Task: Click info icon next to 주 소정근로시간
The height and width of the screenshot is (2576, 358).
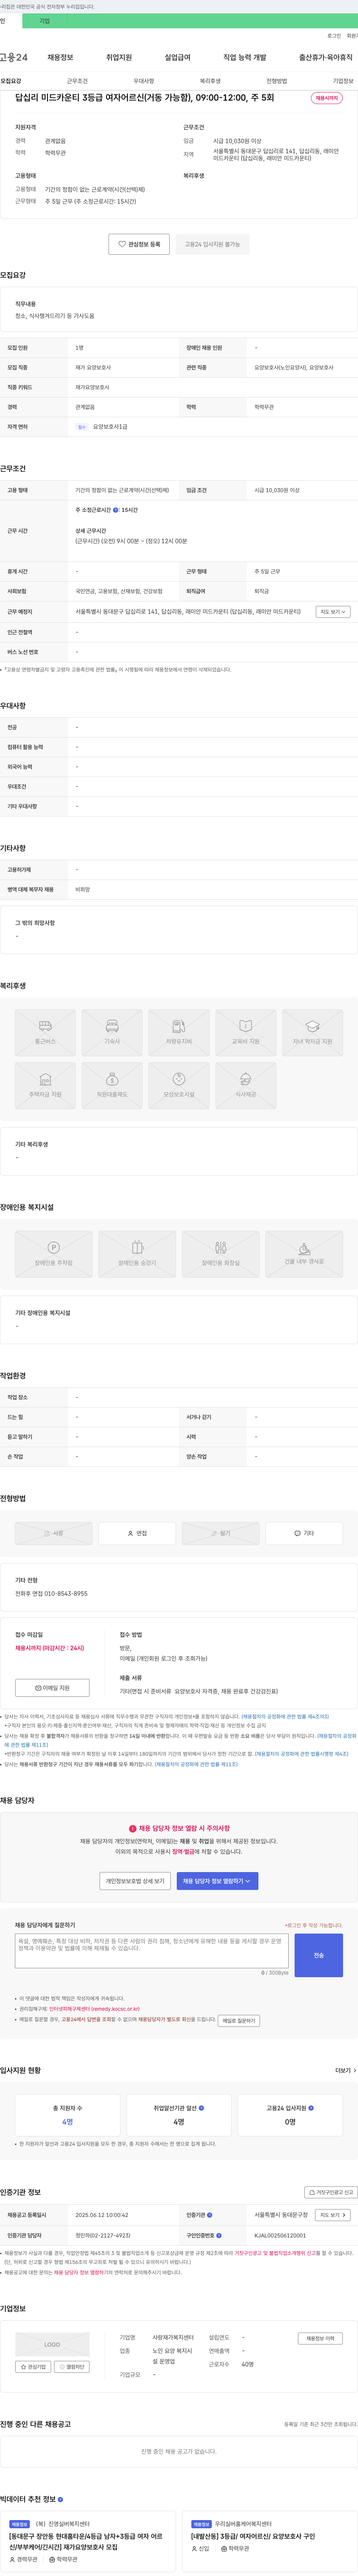Action: click(116, 510)
